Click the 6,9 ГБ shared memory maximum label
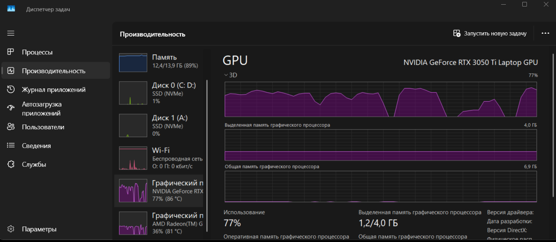This screenshot has height=242, width=556. (x=531, y=166)
